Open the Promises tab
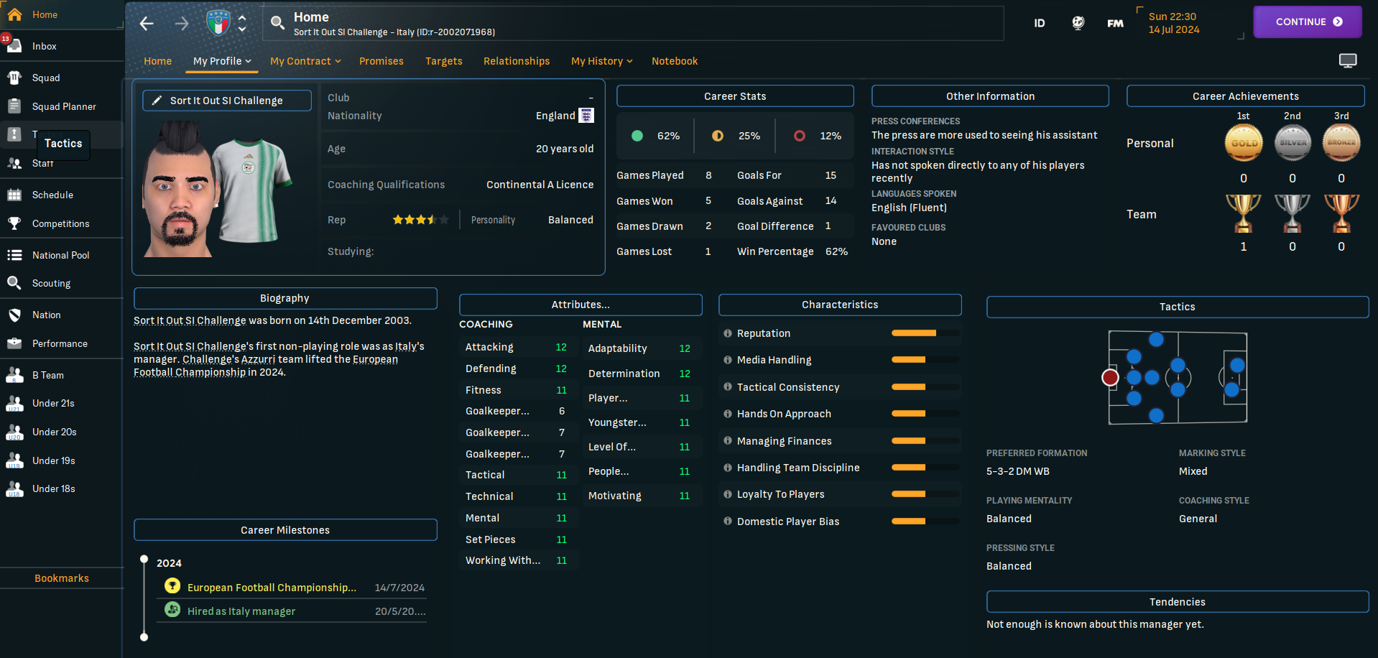Image resolution: width=1378 pixels, height=658 pixels. 382,61
